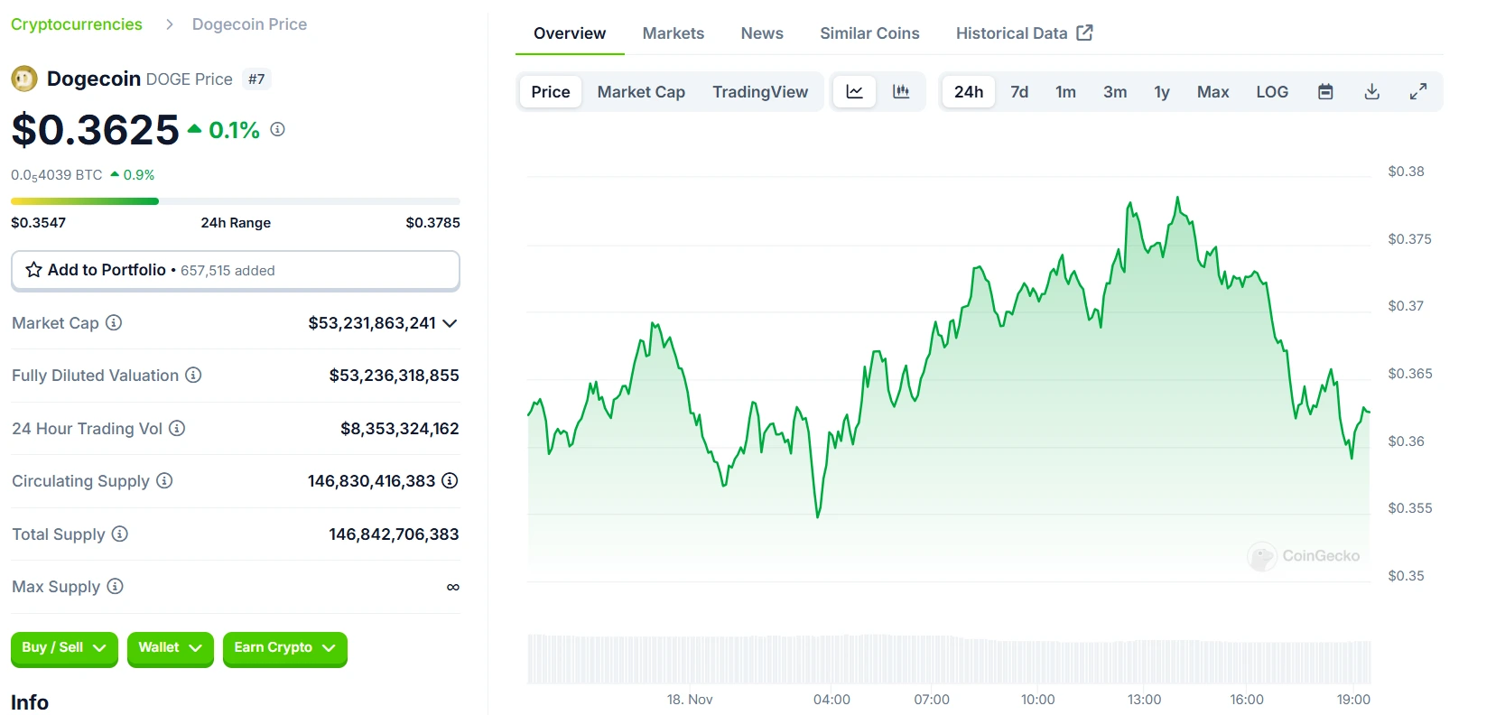Click the 24h Range progress bar
This screenshot has height=715, width=1505.
coord(236,201)
